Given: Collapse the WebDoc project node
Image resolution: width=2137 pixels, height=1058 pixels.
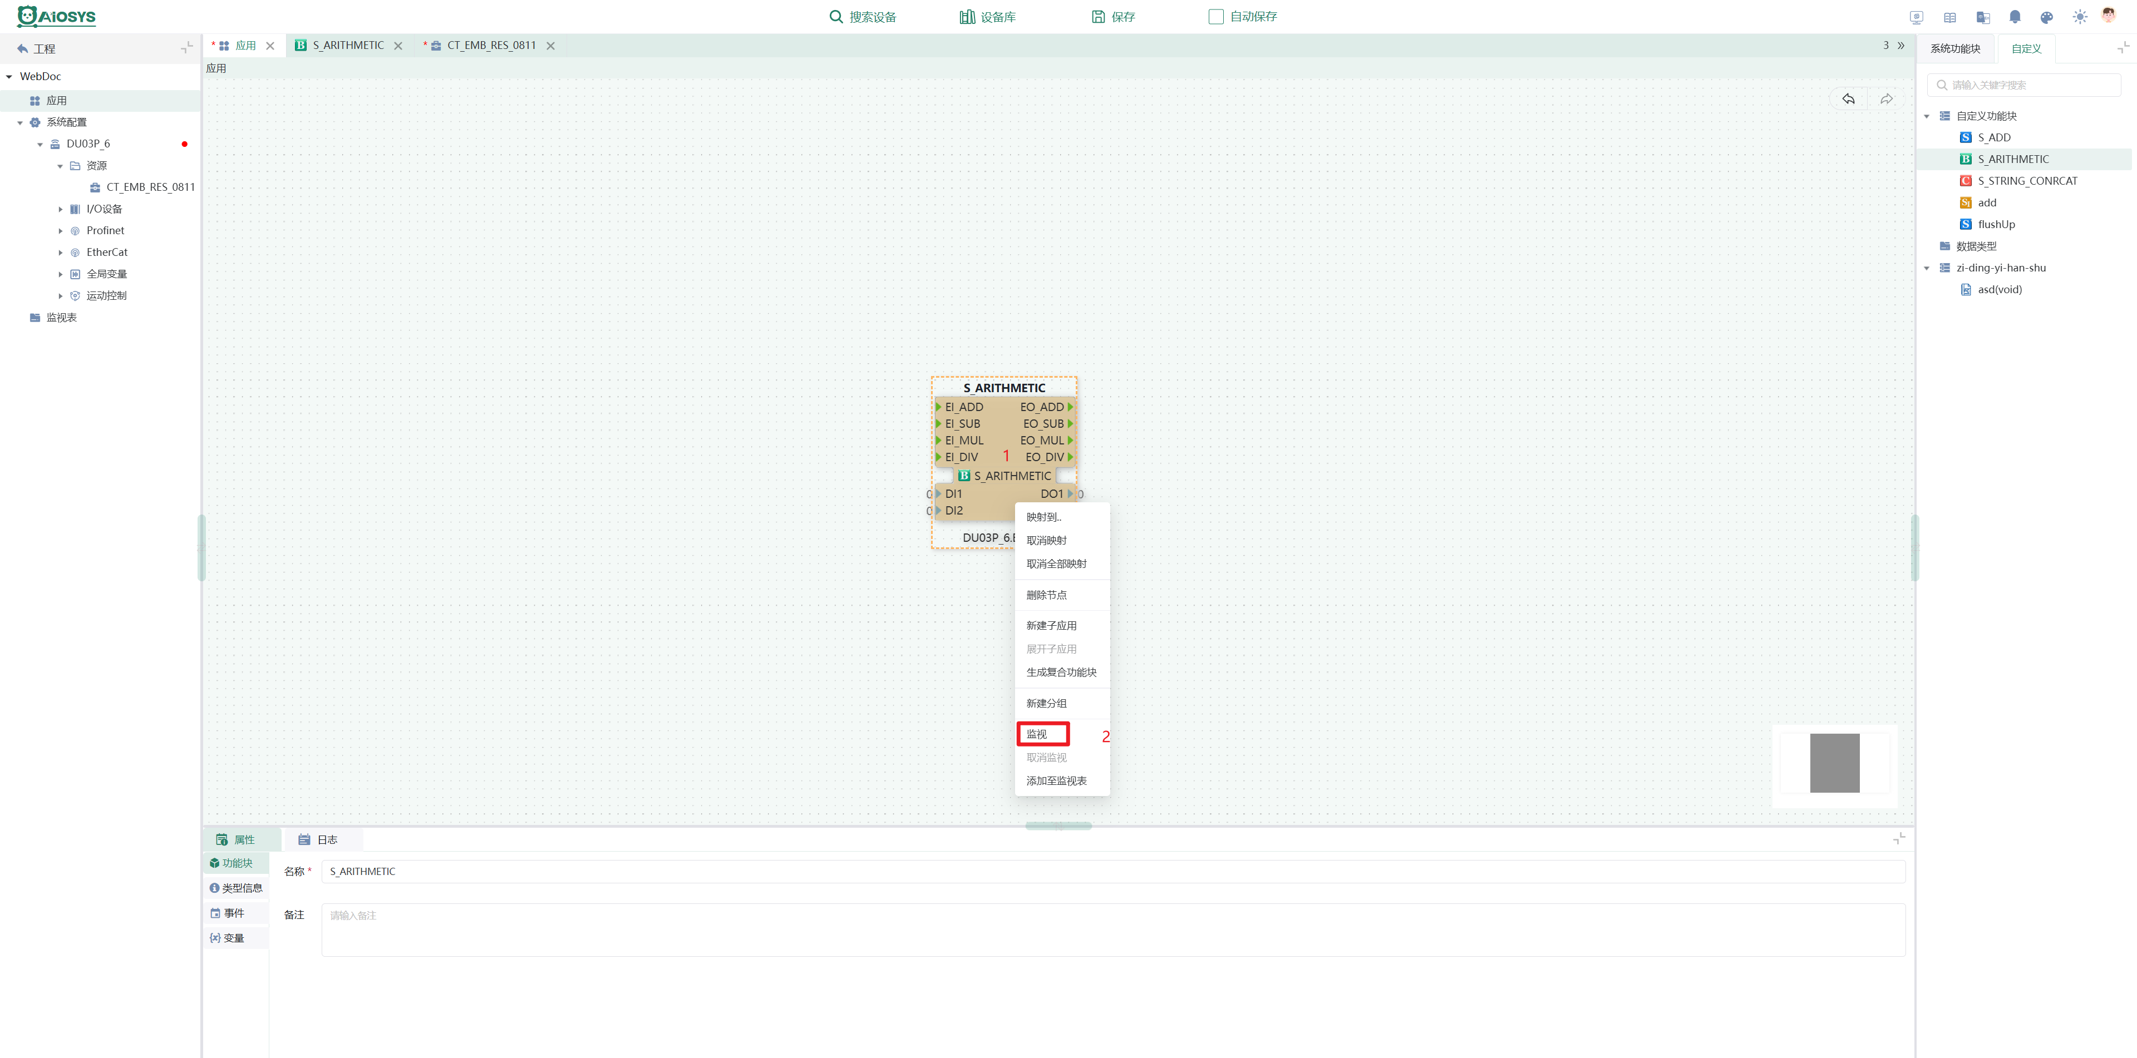Looking at the screenshot, I should point(9,76).
